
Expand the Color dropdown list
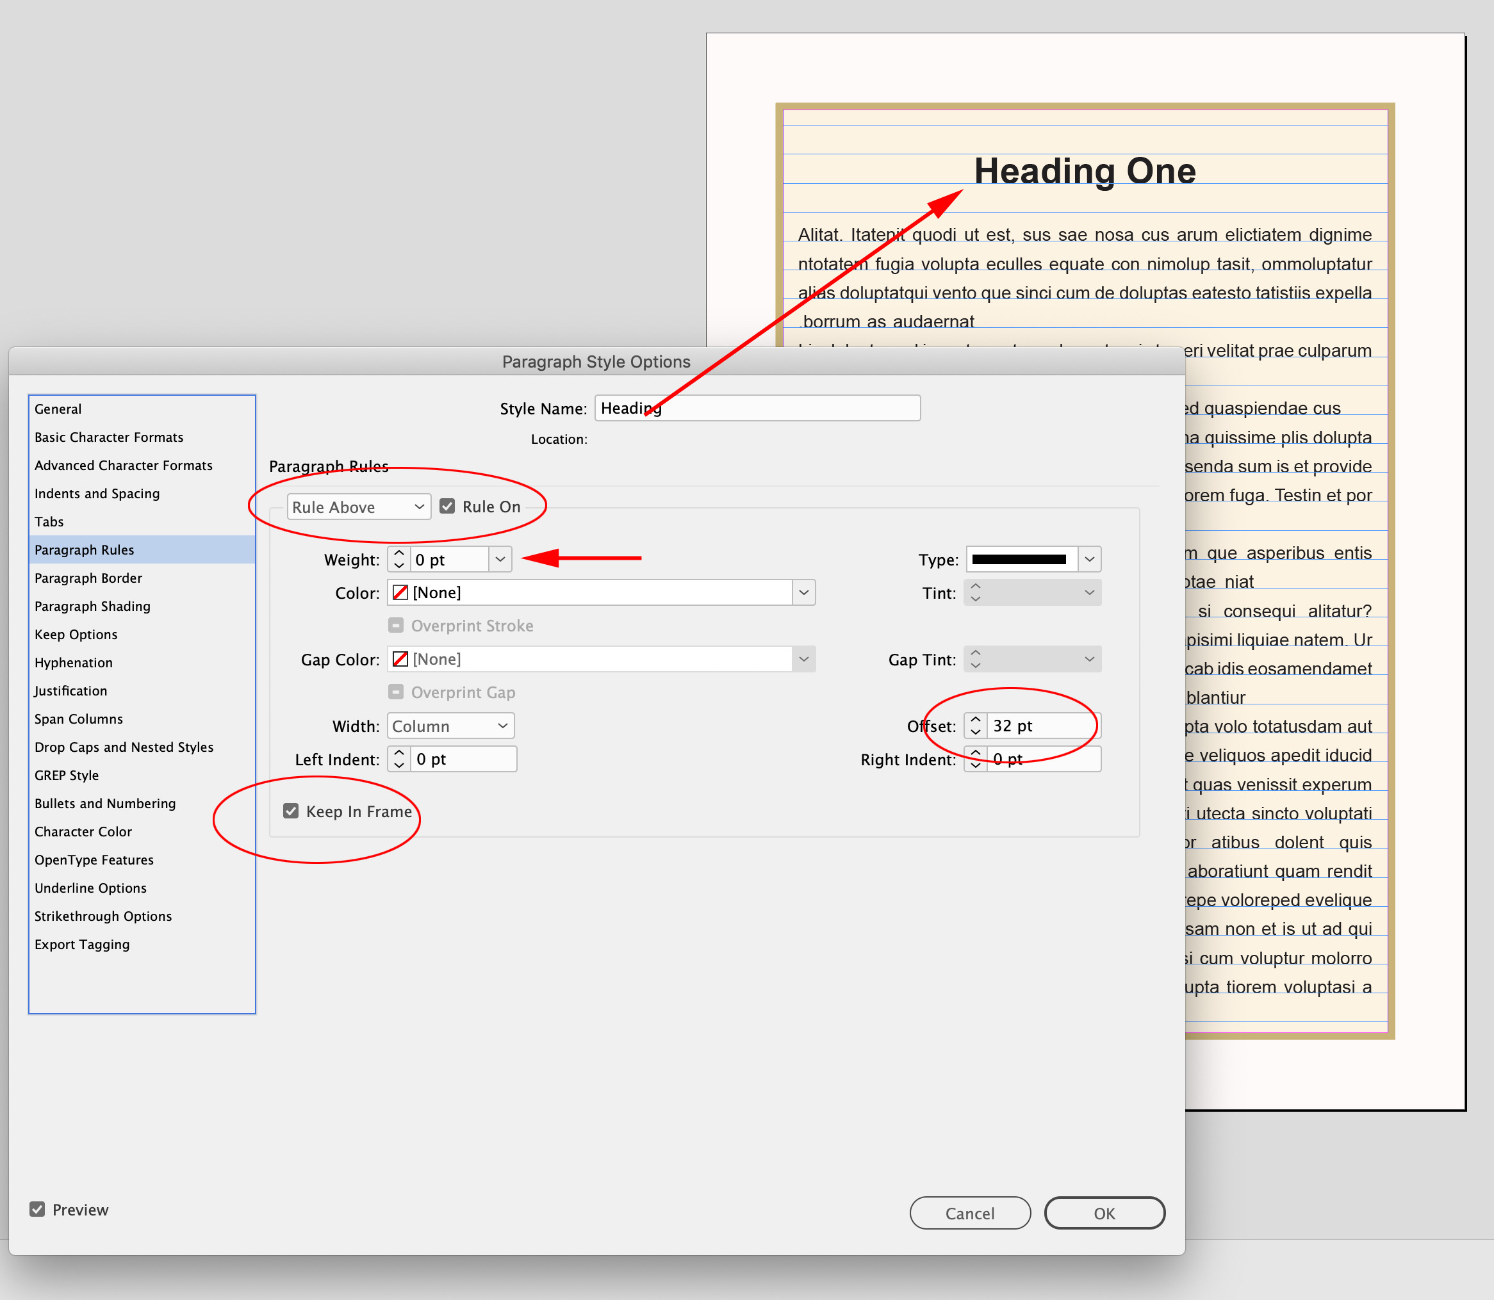pos(803,593)
